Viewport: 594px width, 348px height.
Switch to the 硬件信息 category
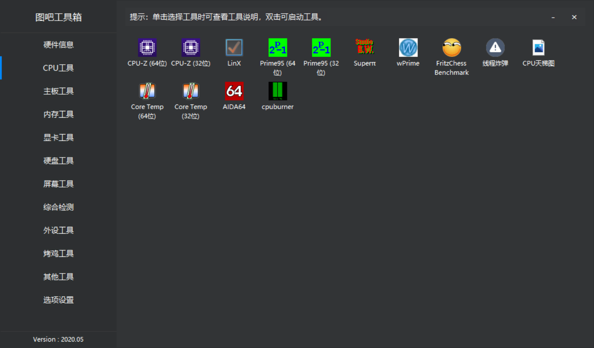point(58,45)
